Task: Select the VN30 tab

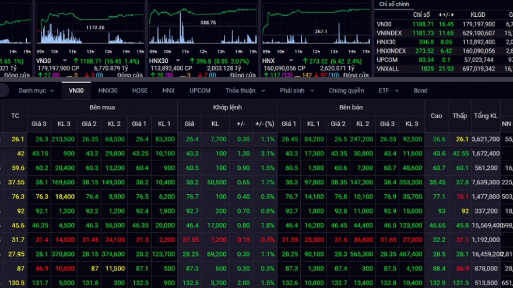Action: click(76, 91)
